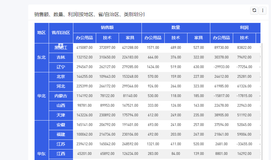Click the 北京 province row header
The image size is (271, 160).
point(61,77)
